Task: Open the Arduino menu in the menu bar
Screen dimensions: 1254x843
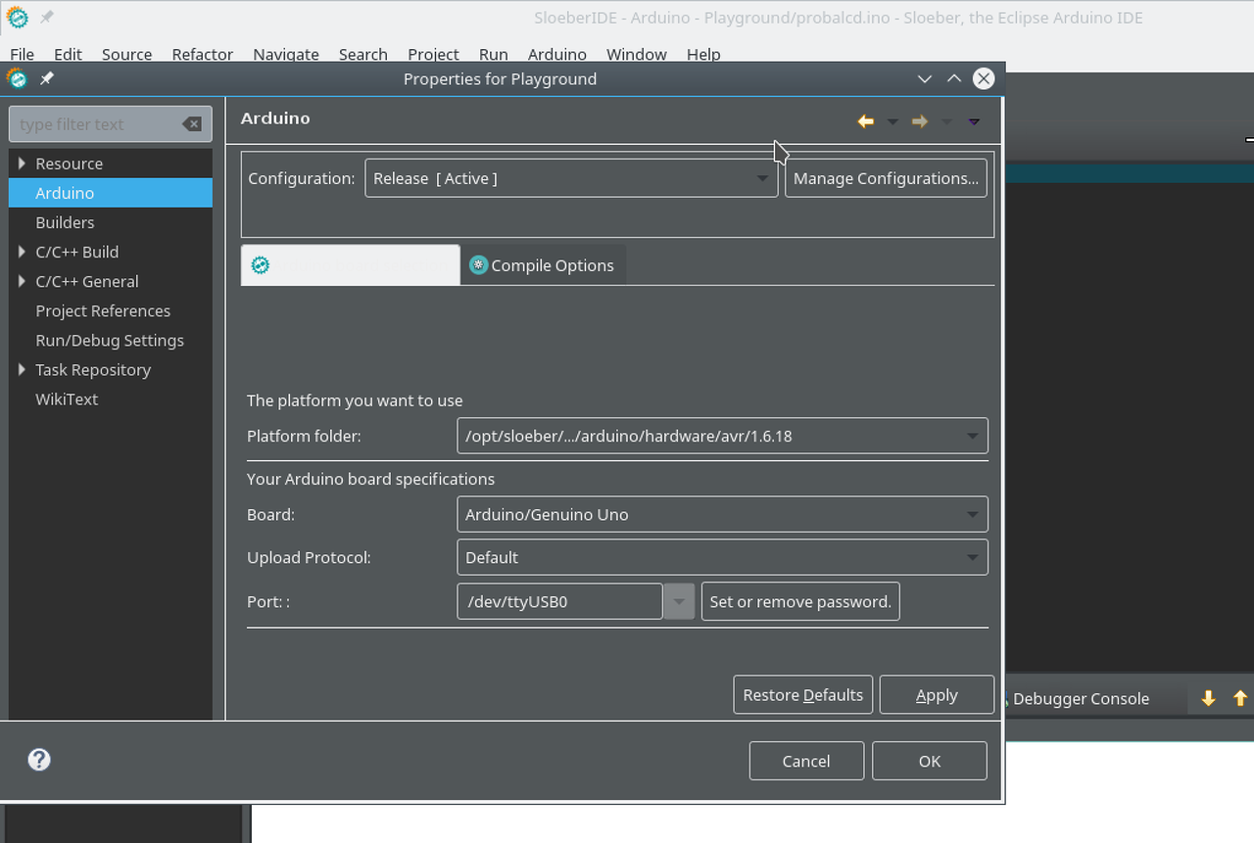Action: click(556, 55)
